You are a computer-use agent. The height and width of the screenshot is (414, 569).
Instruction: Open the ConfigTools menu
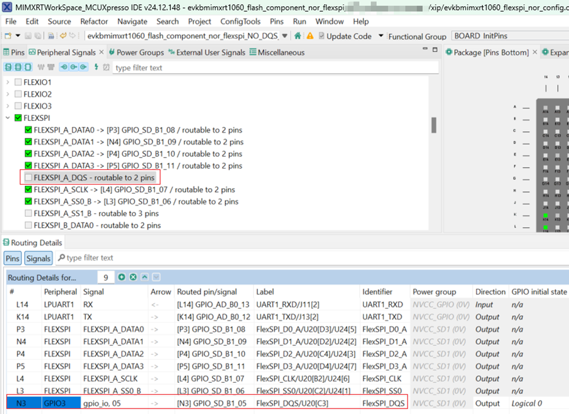[240, 21]
